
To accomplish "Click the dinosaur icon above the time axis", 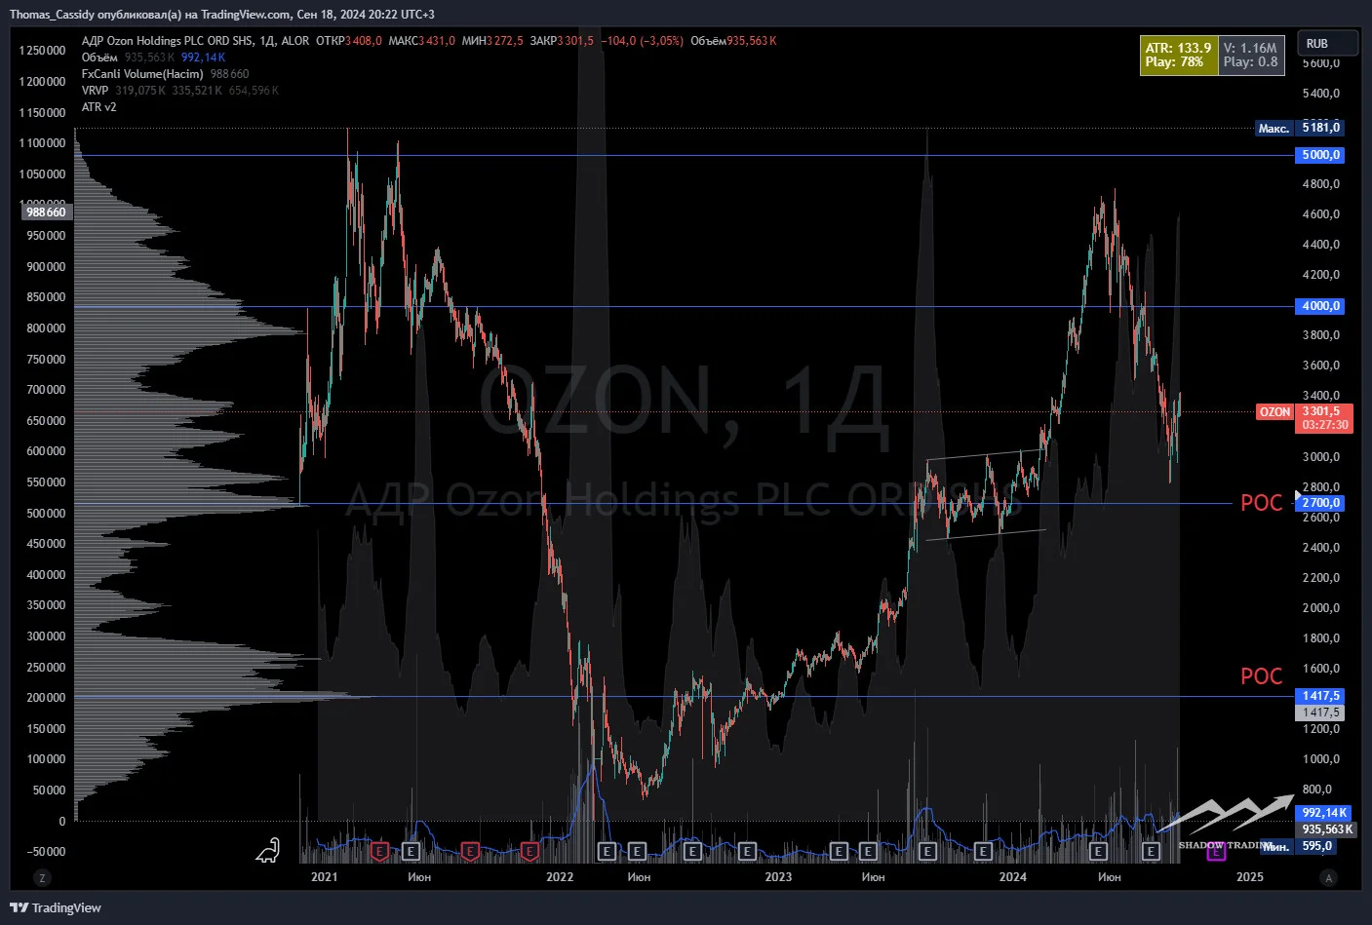I will point(268,850).
